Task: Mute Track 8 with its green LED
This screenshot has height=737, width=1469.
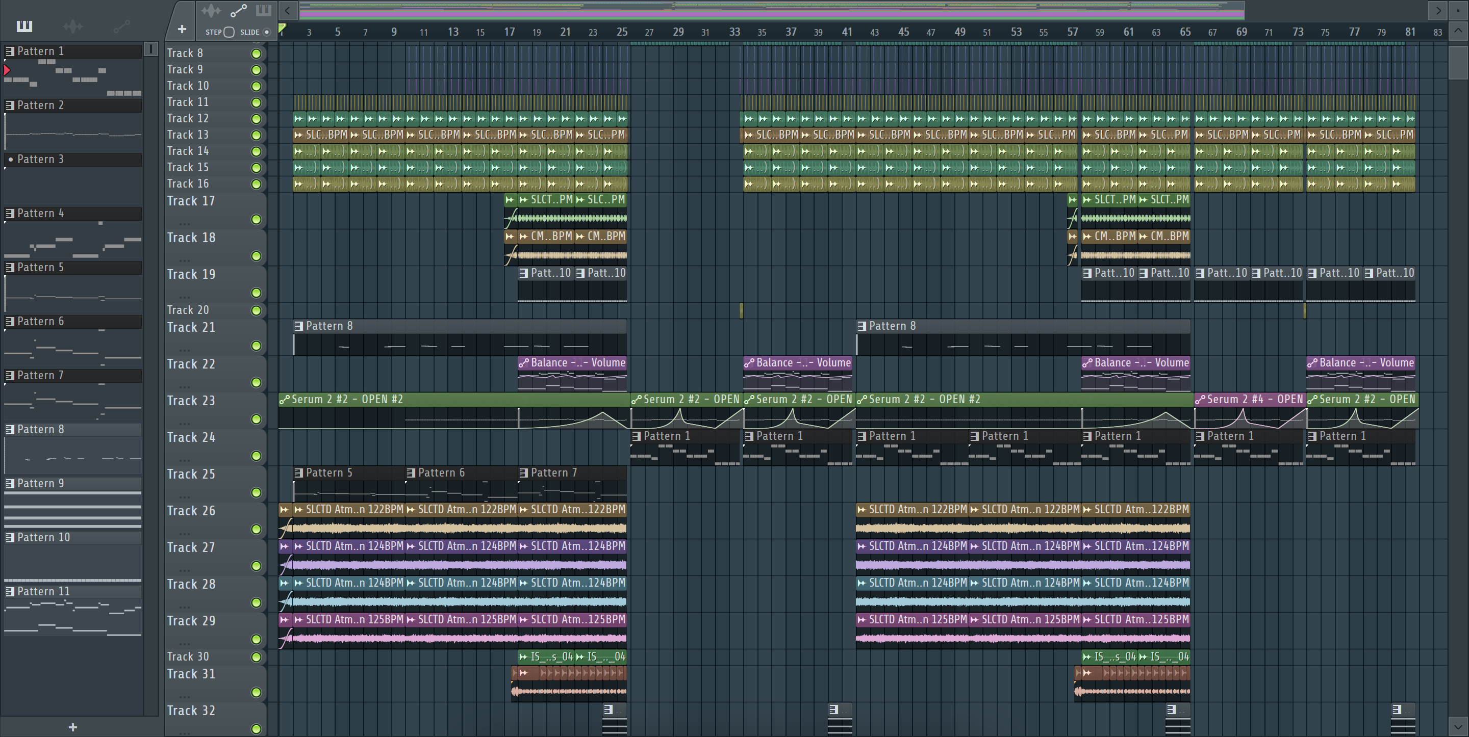Action: click(257, 54)
